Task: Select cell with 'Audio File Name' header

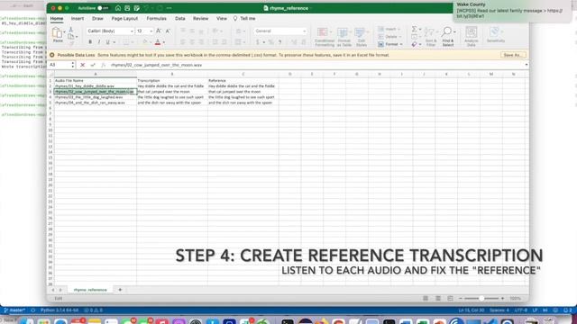Action: (x=96, y=80)
